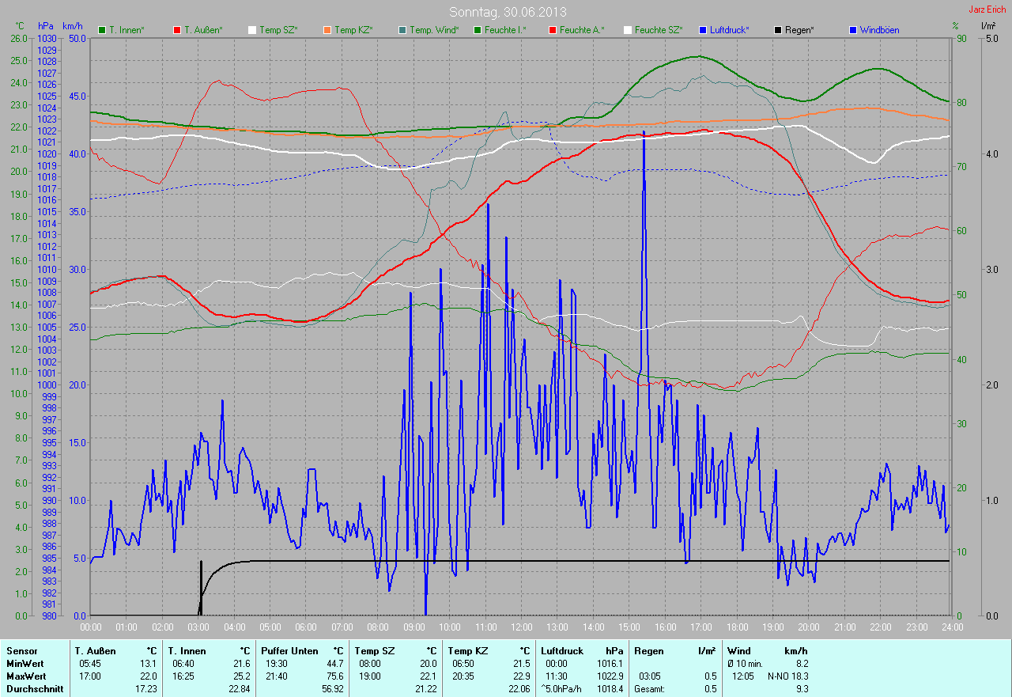
Task: Click the red Feuchte A. legend square
Action: (553, 30)
